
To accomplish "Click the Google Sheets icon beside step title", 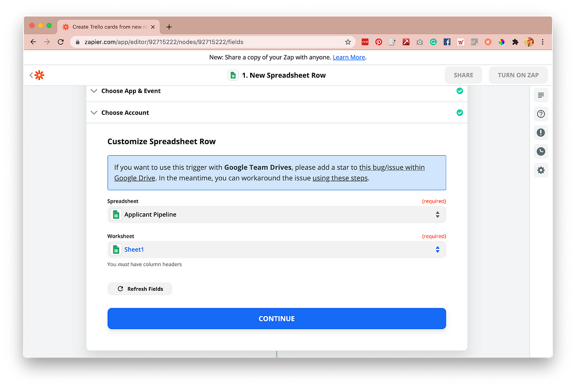I will (x=233, y=75).
